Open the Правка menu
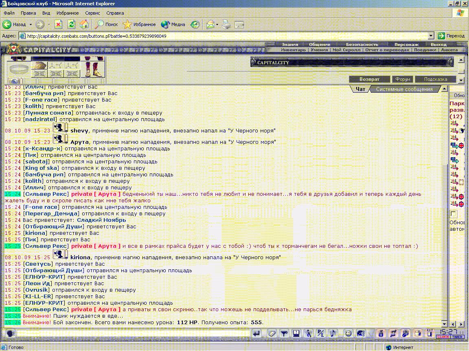 [28, 13]
